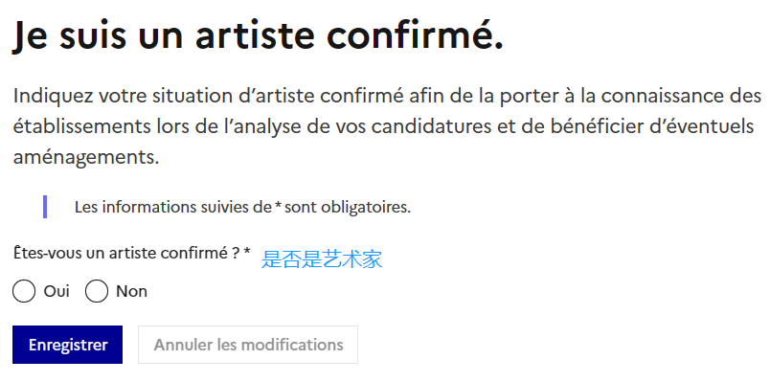Viewport: 770px width, 382px height.
Task: Click the word "établissements" in the paragraph
Action: 80,127
